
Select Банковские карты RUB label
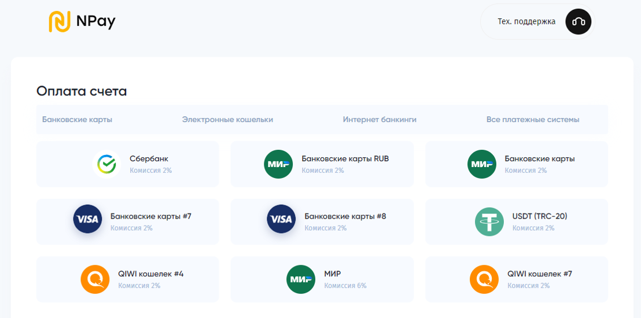pos(345,159)
